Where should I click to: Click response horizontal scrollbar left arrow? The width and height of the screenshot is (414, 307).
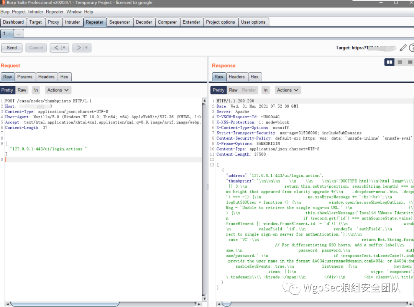coord(219,304)
